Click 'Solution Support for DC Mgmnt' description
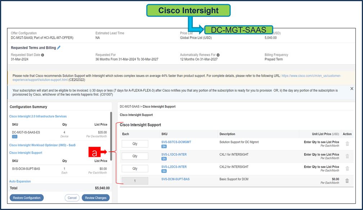Image resolution: width=363 pixels, height=210 pixels. pyautogui.click(x=239, y=142)
